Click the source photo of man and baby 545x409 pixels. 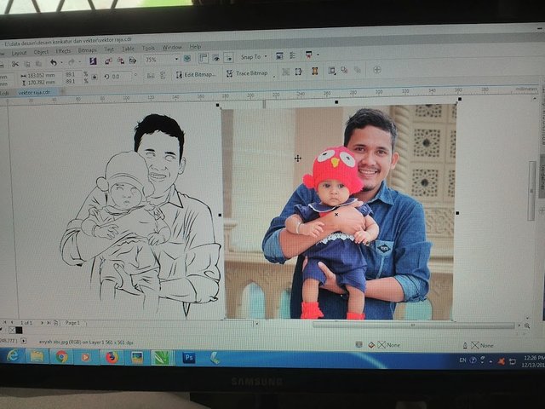pos(339,211)
